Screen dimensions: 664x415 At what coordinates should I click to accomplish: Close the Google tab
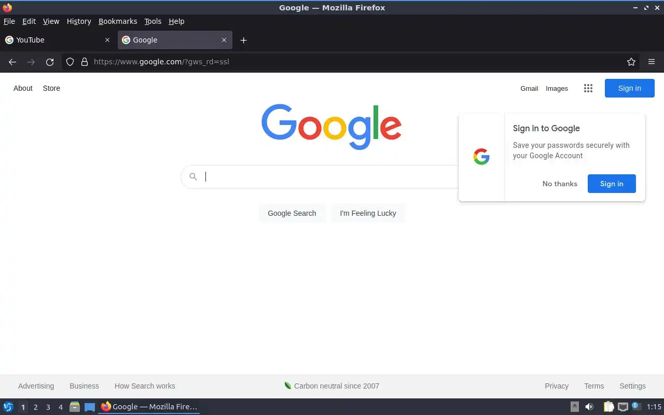[224, 40]
